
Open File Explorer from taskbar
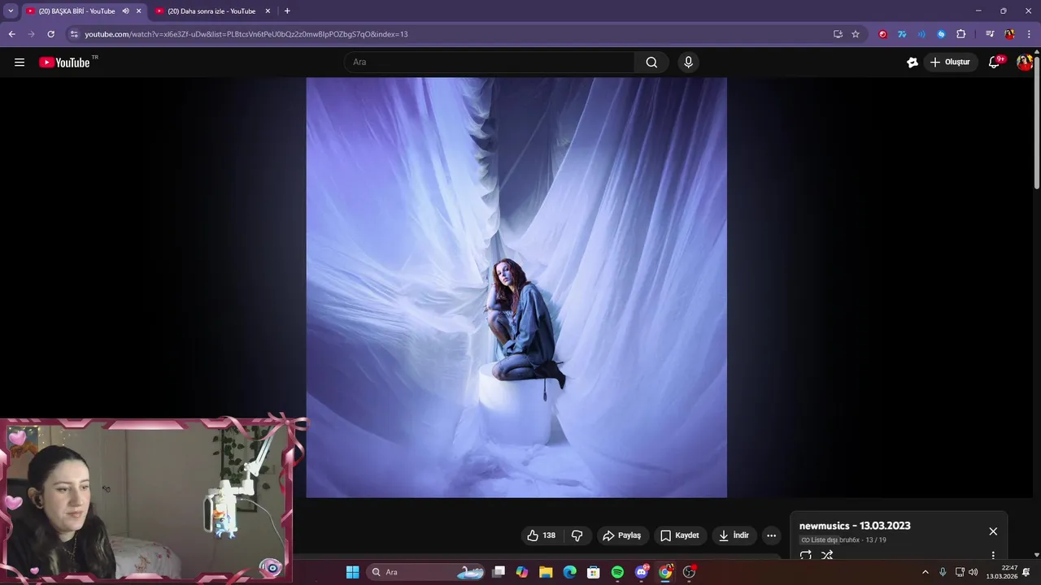(x=546, y=572)
